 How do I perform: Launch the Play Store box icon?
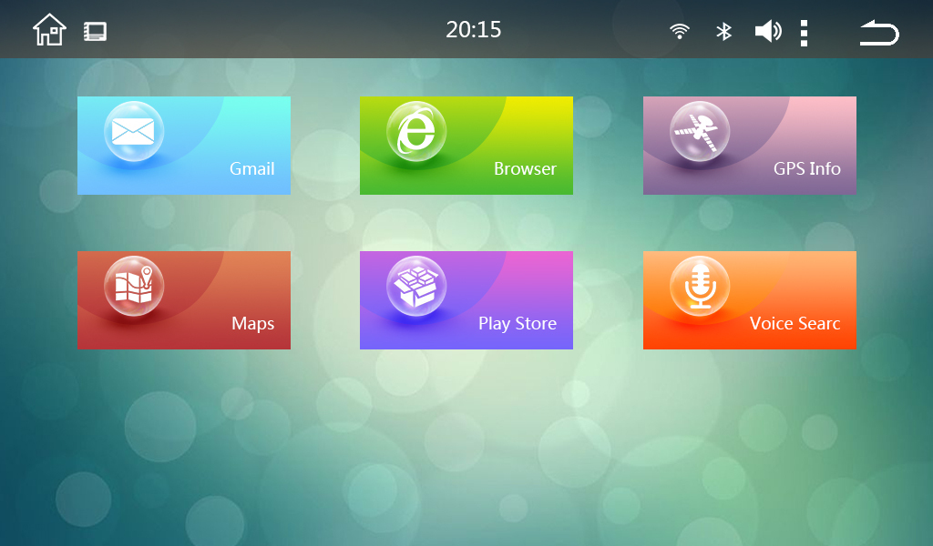pos(416,286)
